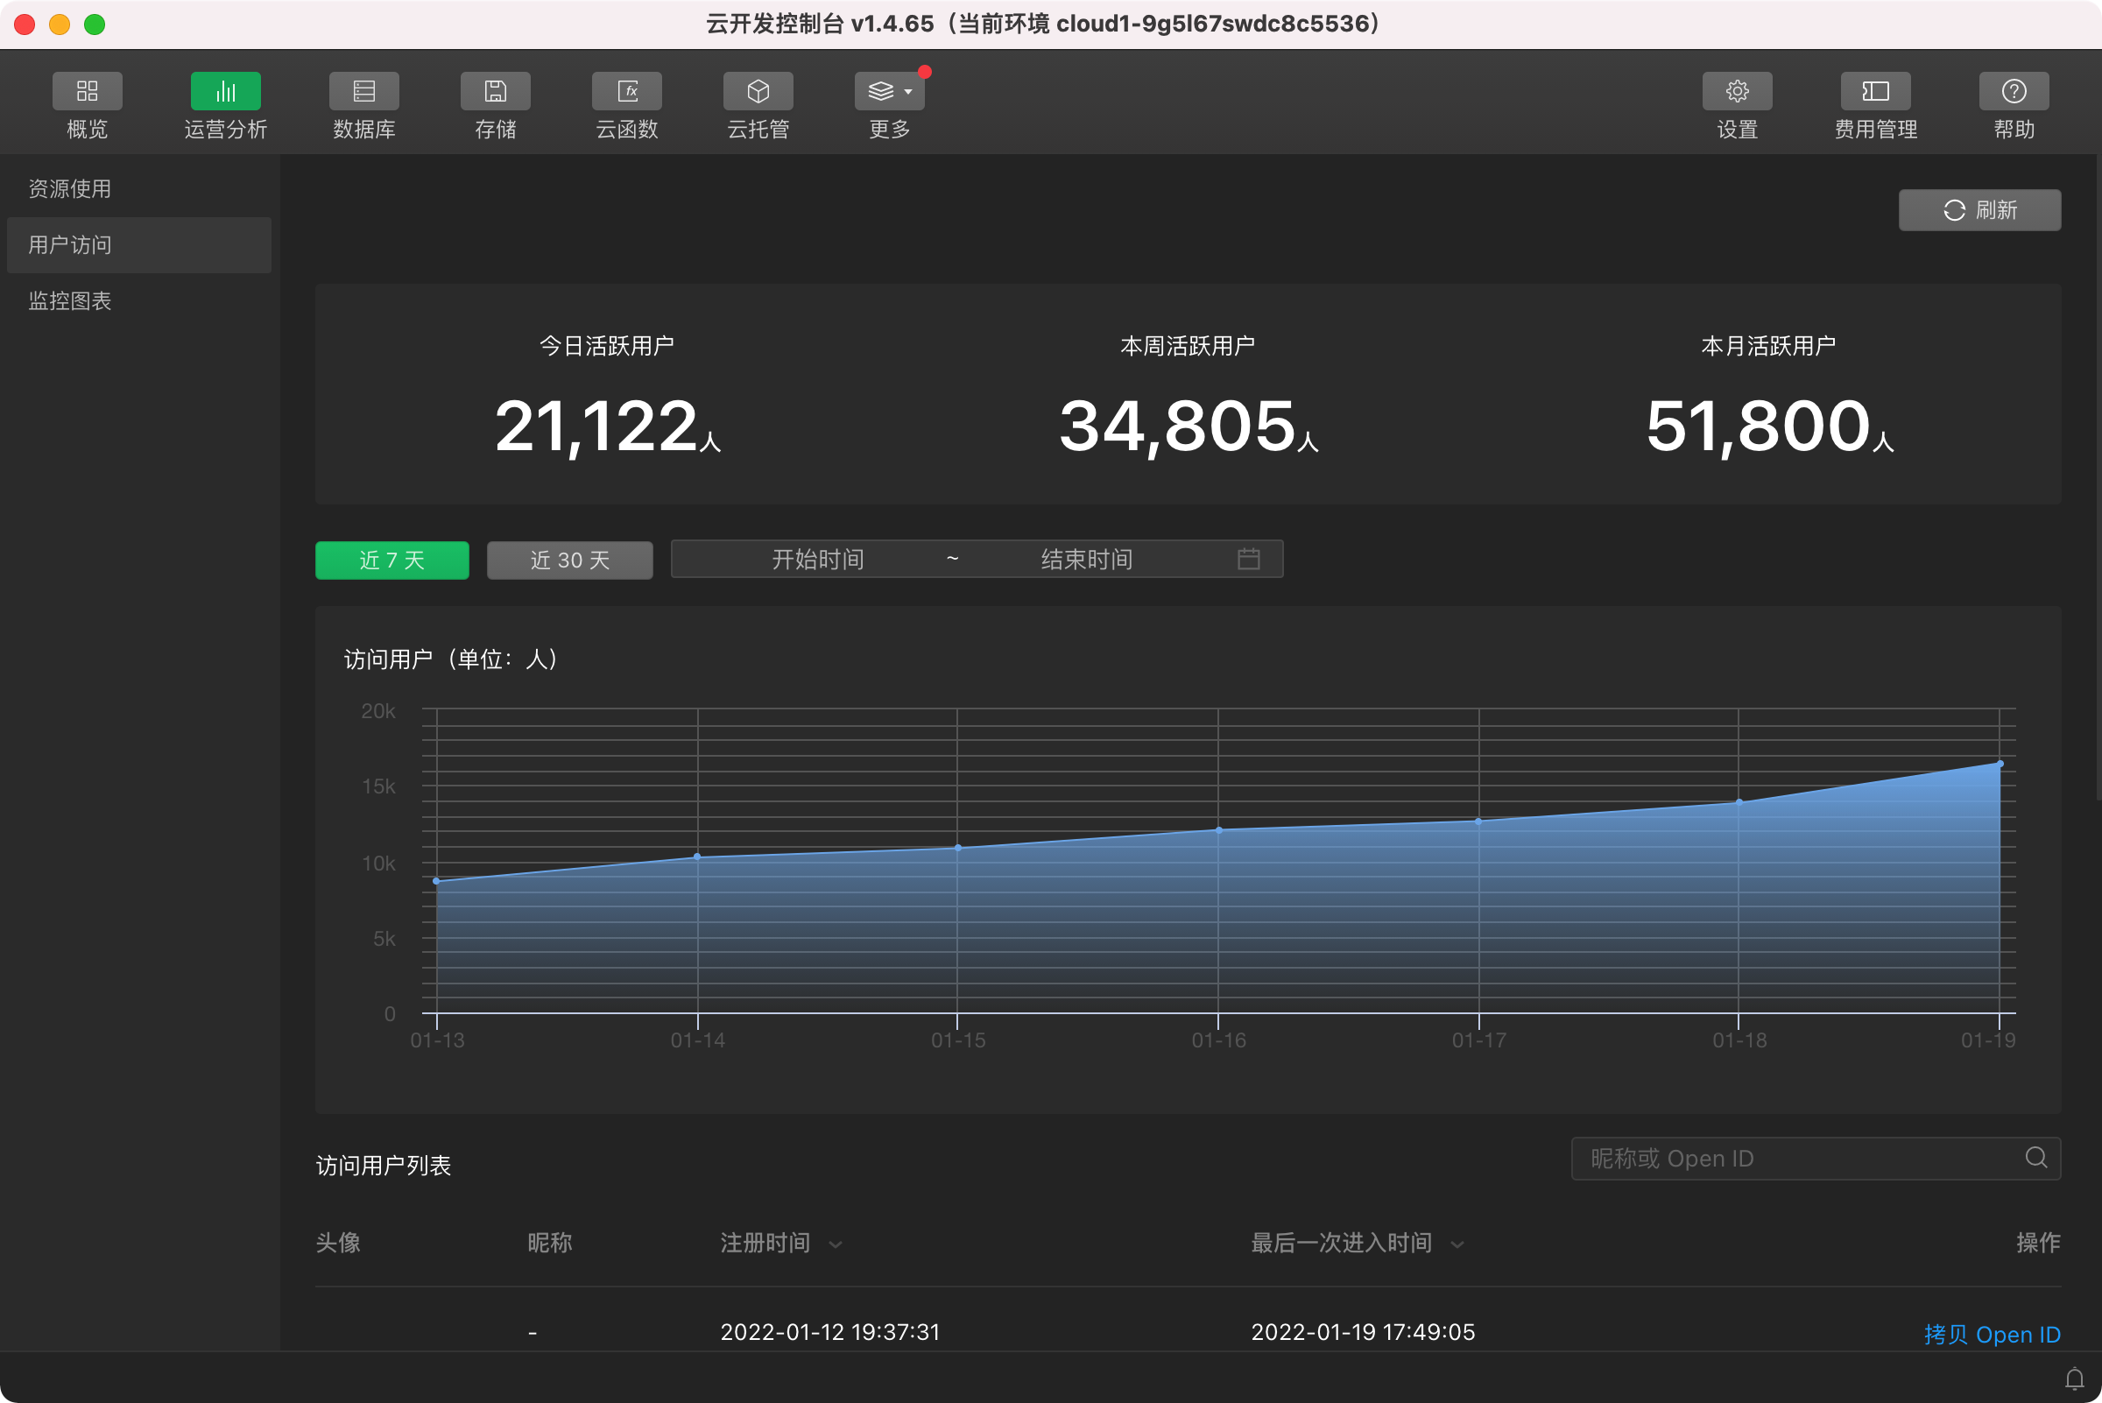Screen dimensions: 2102x1403
Task: Click the search magnifier icon
Action: [x=2035, y=1158]
